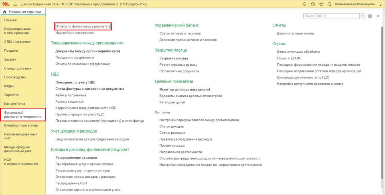Open Отражение зарплаты в финансовом учете
Screen dimensions: 385x195
click(88, 190)
